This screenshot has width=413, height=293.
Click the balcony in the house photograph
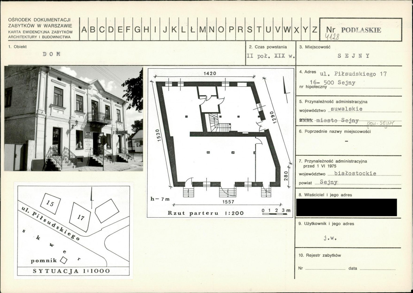pos(99,118)
